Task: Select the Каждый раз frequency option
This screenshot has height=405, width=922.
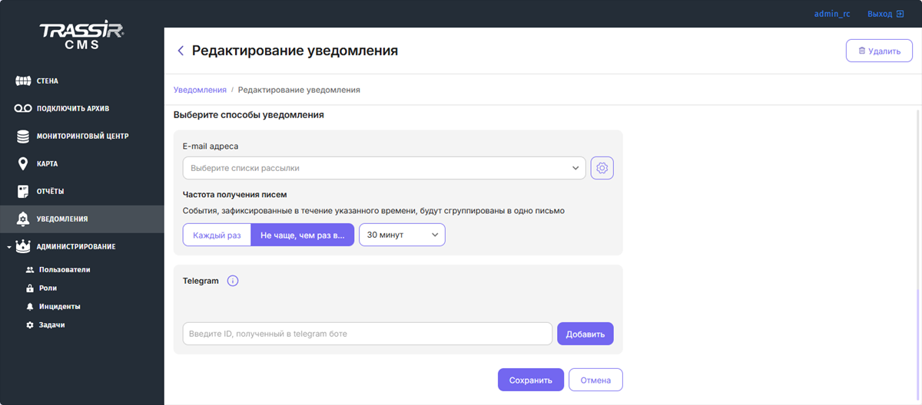Action: coord(217,235)
